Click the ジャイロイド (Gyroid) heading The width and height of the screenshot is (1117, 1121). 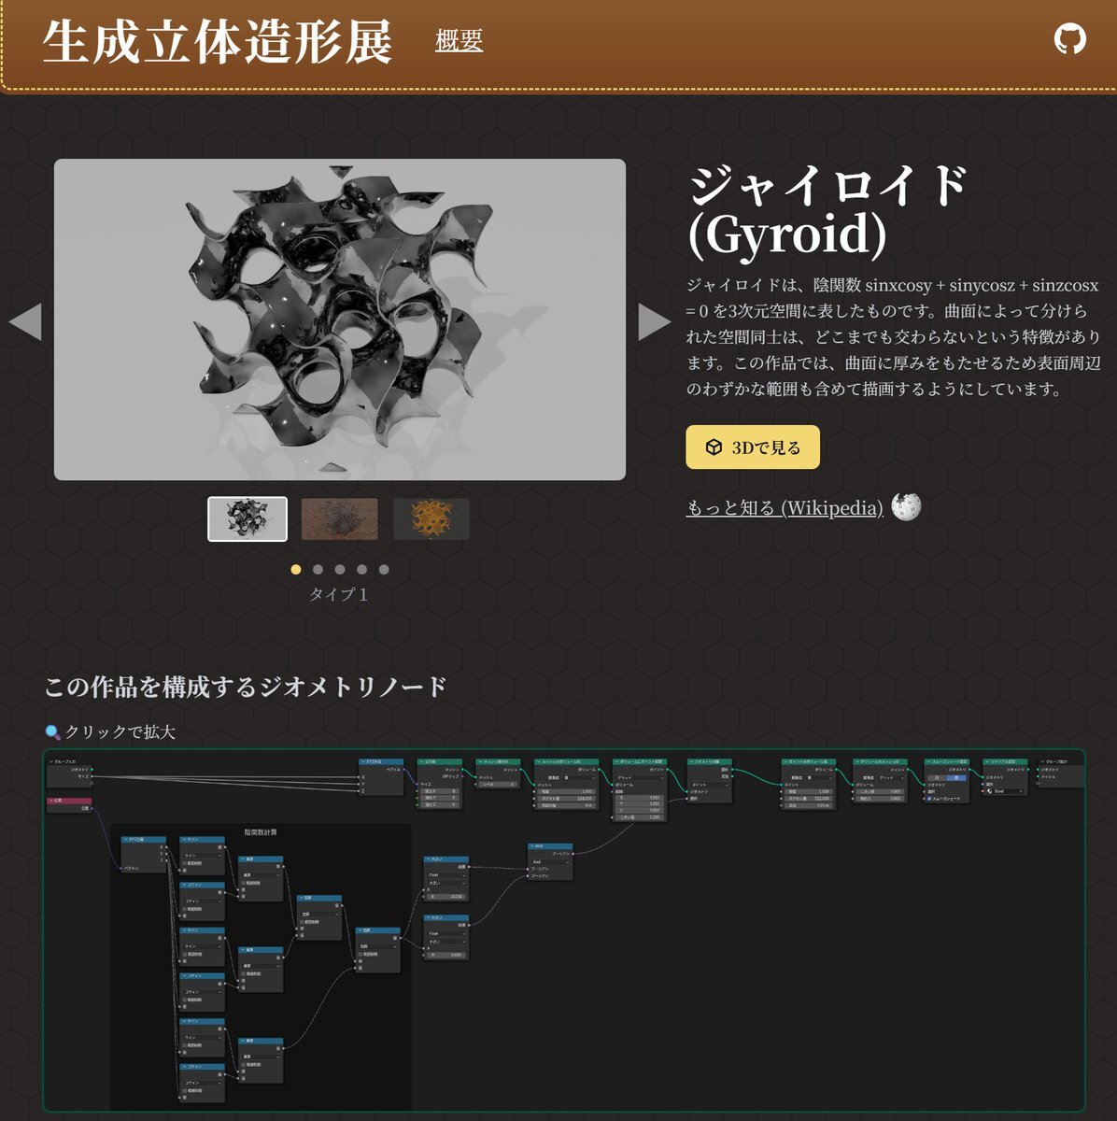[827, 210]
